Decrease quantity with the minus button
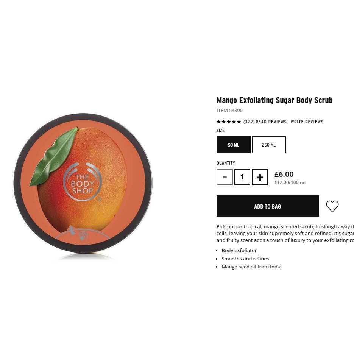This screenshot has width=354, height=354. [x=225, y=177]
